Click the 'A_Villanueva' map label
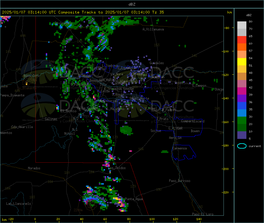The image size is (264, 223). pyautogui.click(x=153, y=29)
